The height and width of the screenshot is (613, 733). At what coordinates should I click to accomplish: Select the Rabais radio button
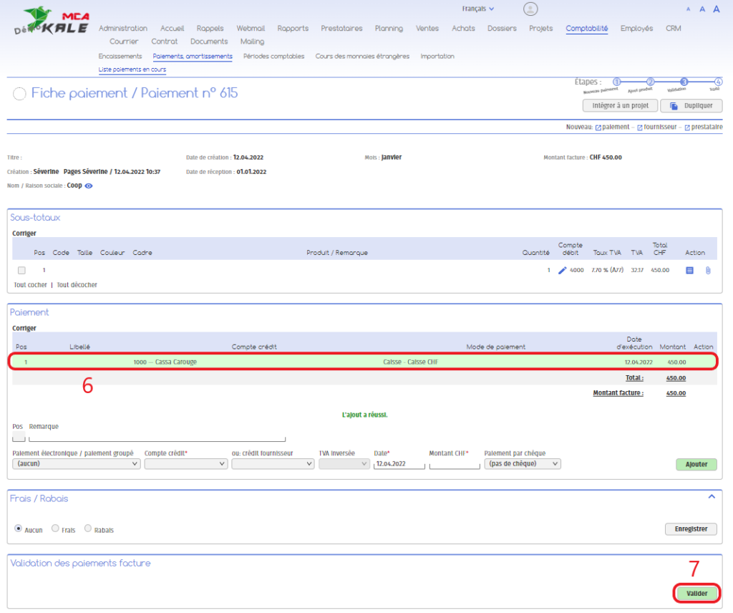88,529
